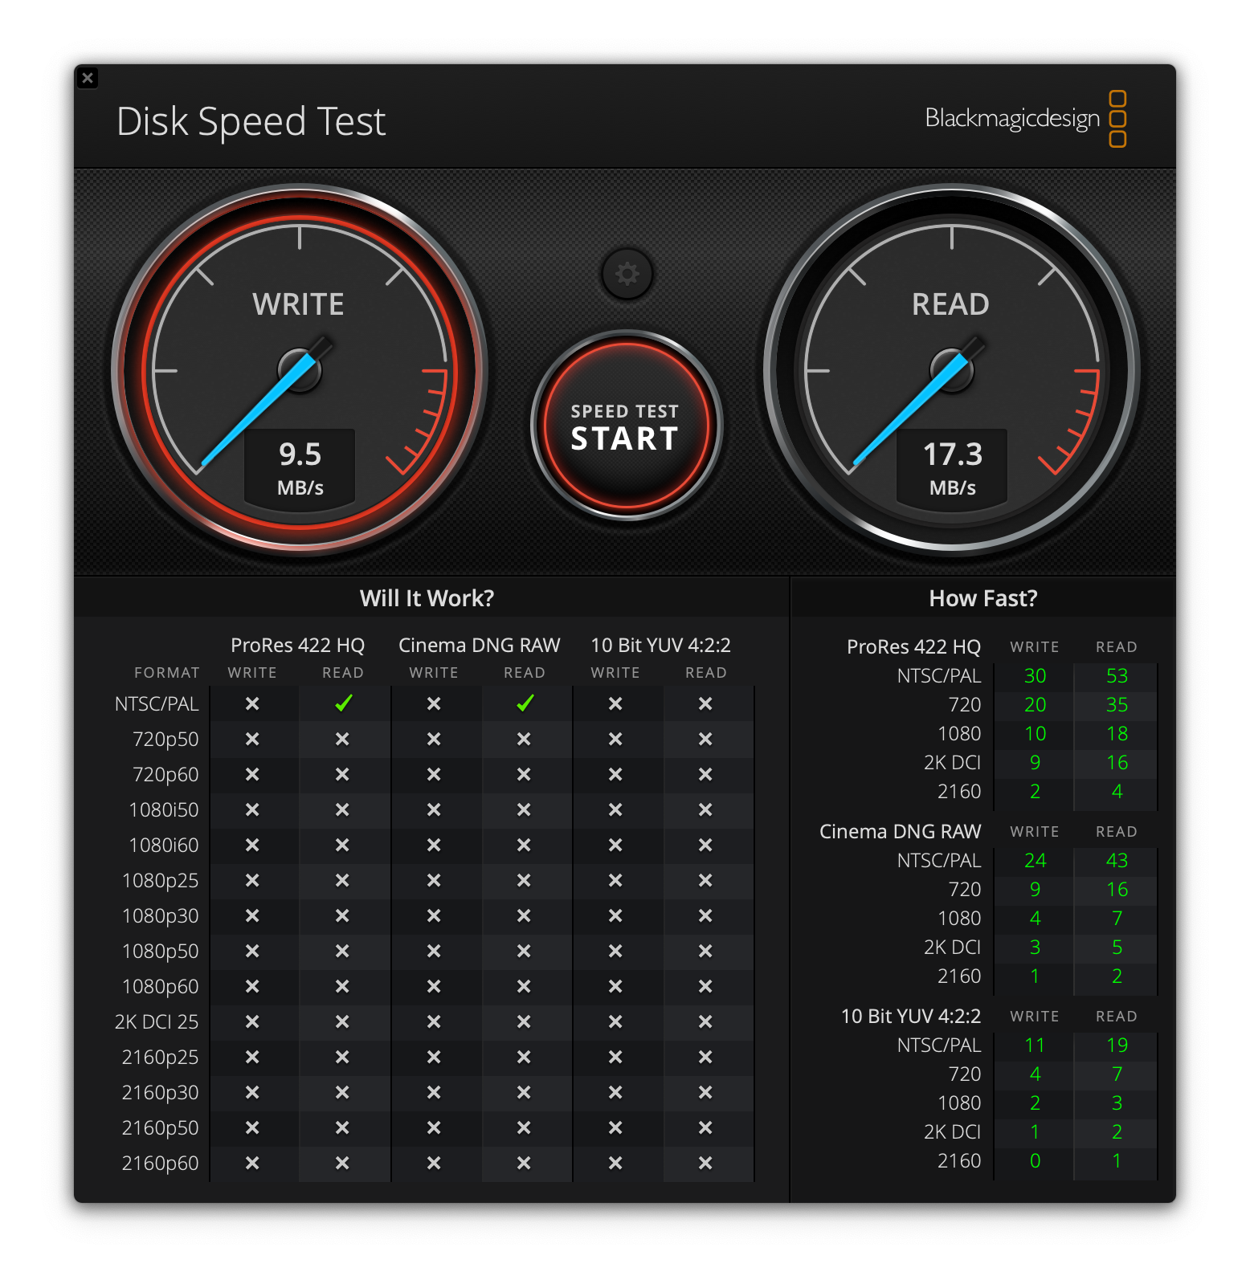Image resolution: width=1250 pixels, height=1288 pixels.
Task: Click the 2K DCI 25 format row label
Action: (157, 1022)
